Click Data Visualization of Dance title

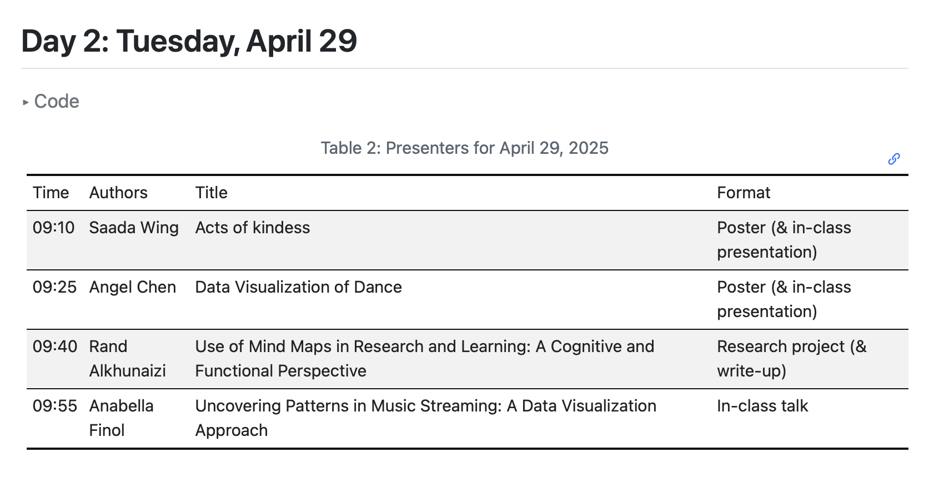click(x=298, y=287)
